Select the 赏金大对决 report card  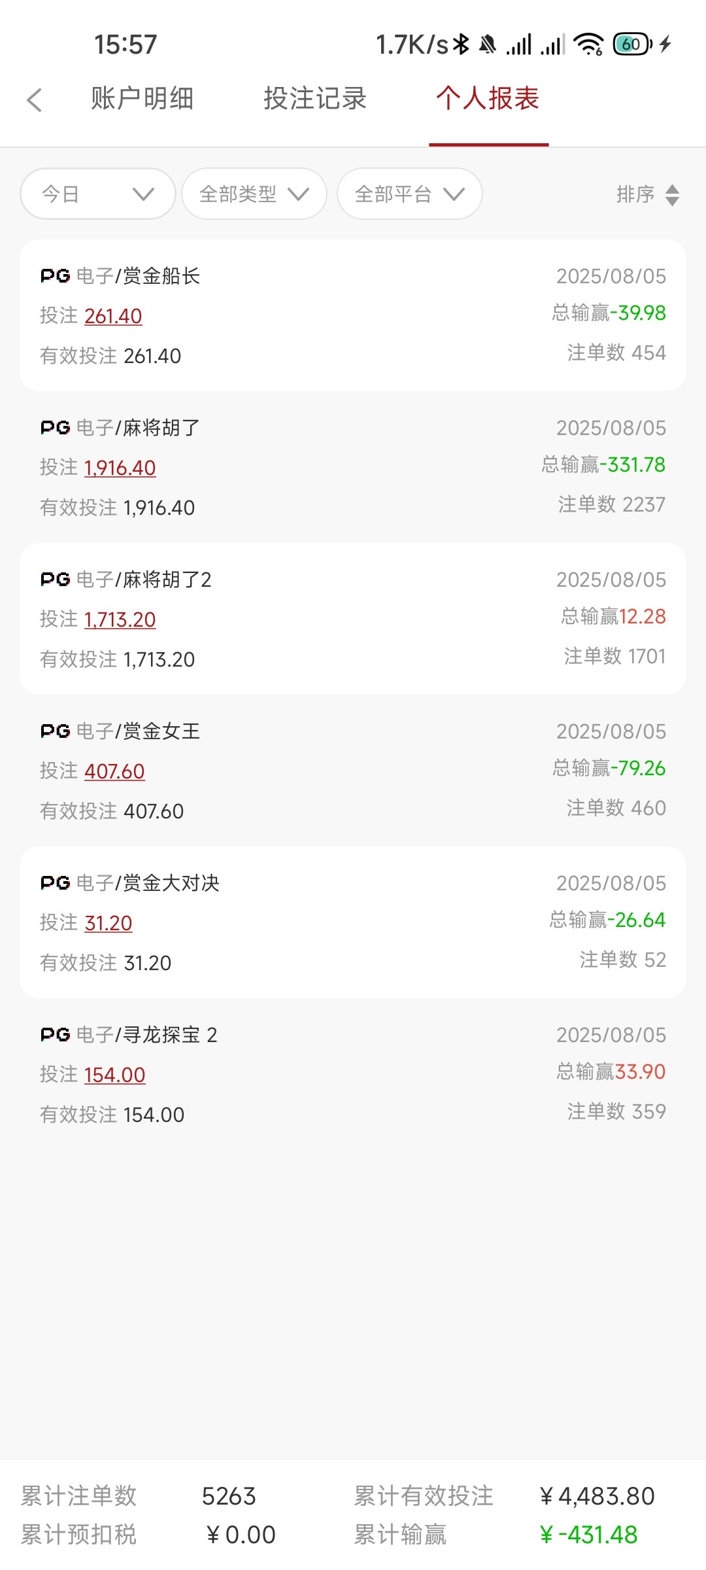click(x=353, y=922)
